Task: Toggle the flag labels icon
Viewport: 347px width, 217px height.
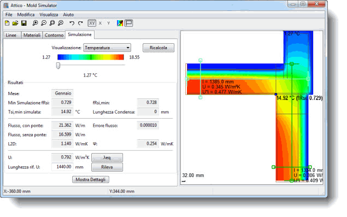Action: [x=129, y=23]
